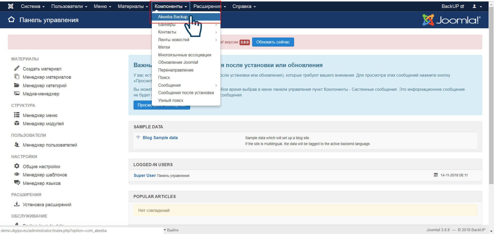
Task: Click the eye icon for Менеджер шаблонов
Action: pyautogui.click(x=17, y=174)
